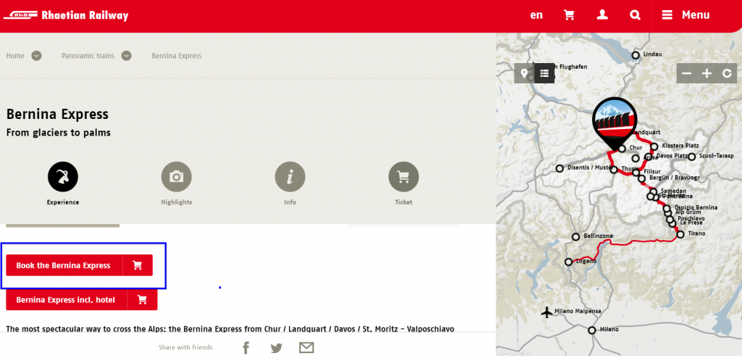This screenshot has height=356, width=742.
Task: Open the shopping cart in header
Action: click(569, 15)
